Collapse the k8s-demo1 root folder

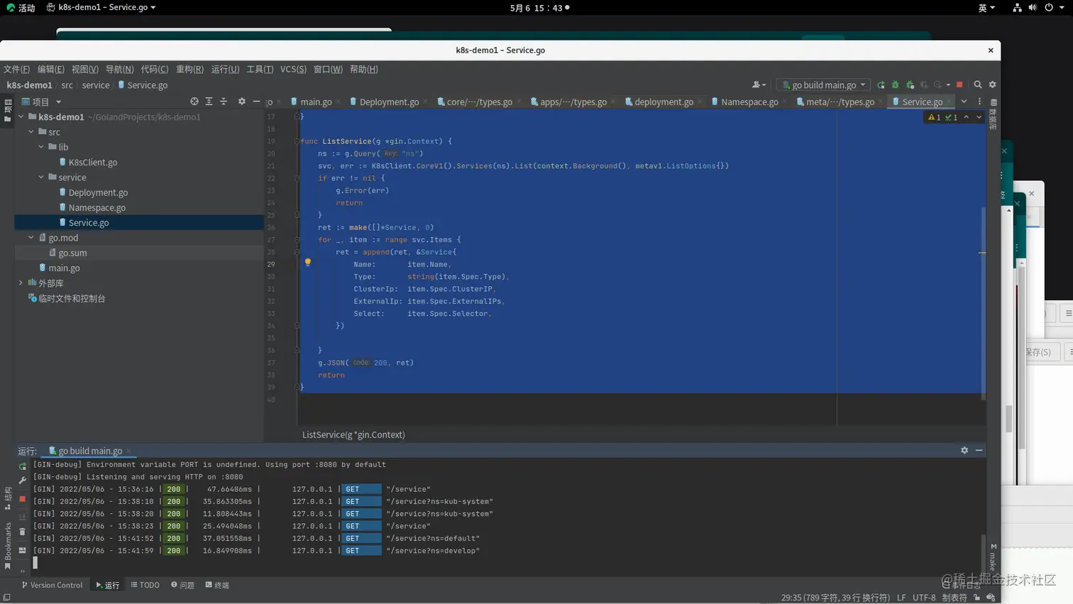point(21,116)
